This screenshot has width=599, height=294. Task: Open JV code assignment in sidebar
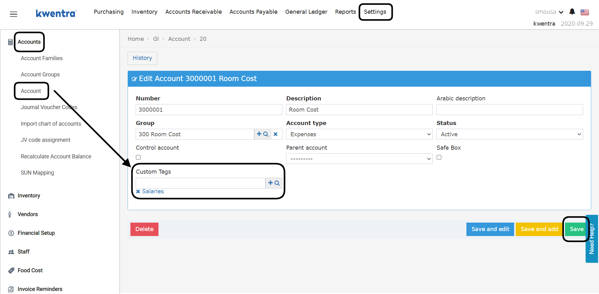coord(46,140)
